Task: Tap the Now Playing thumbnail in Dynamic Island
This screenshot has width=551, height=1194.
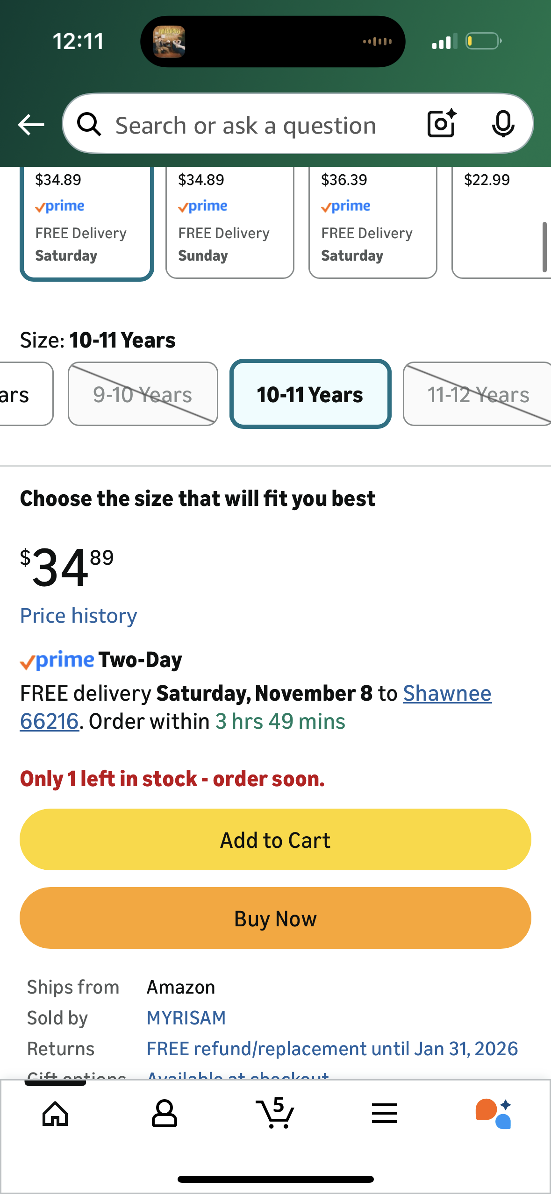Action: pos(169,42)
